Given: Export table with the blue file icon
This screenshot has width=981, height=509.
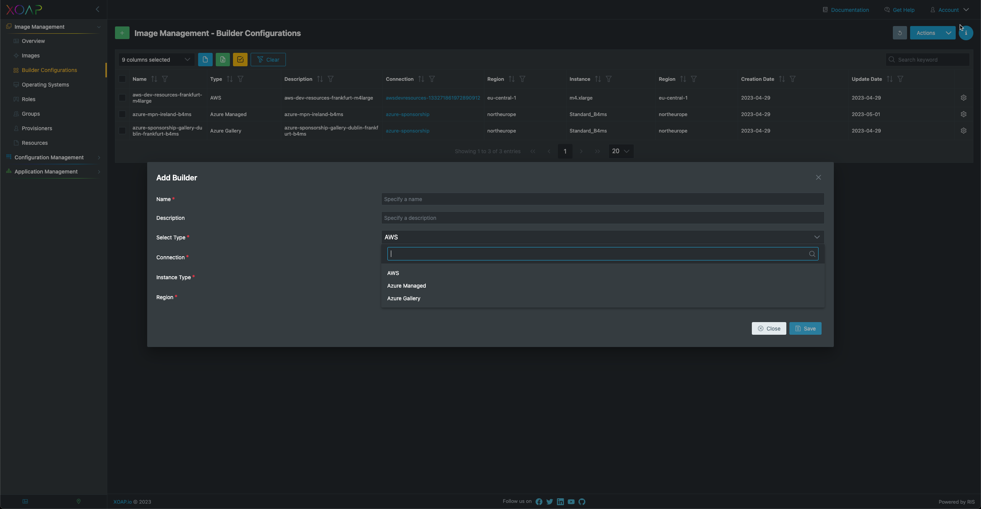Looking at the screenshot, I should (205, 60).
